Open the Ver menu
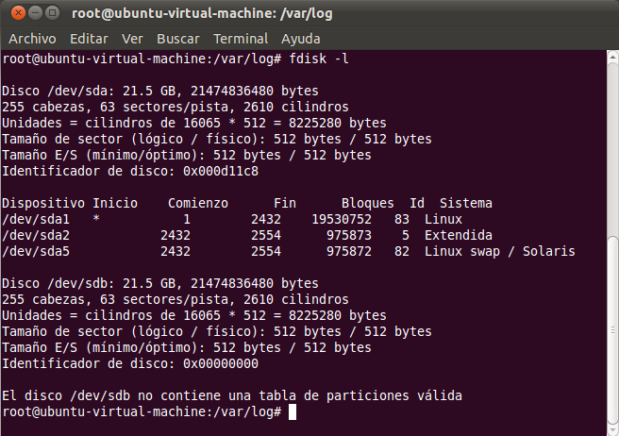This screenshot has width=619, height=436. pos(132,39)
